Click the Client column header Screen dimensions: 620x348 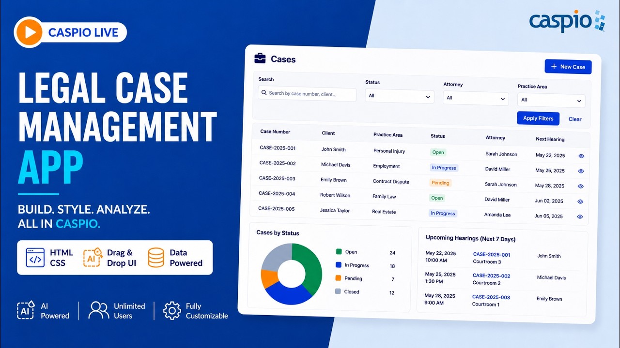click(328, 133)
